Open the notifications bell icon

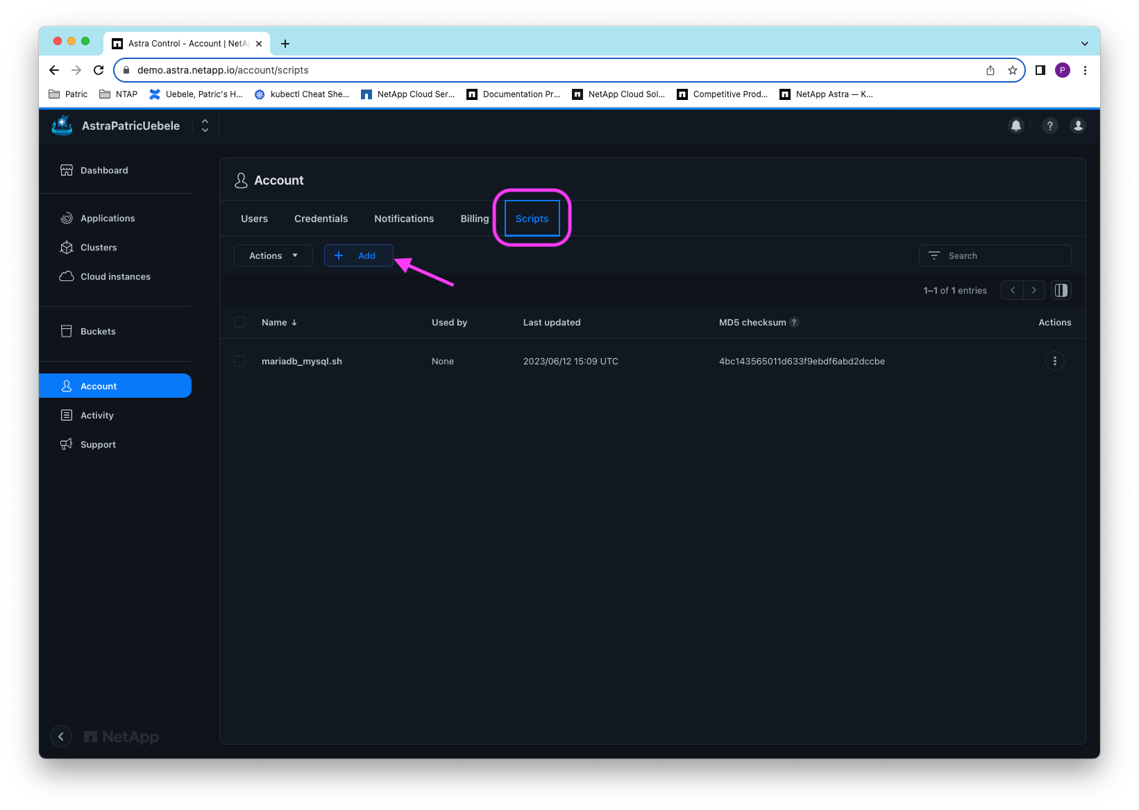tap(1015, 126)
